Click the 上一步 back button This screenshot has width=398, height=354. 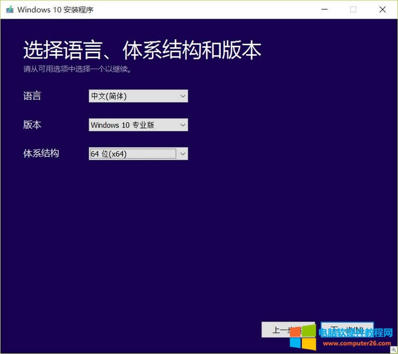coord(288,330)
